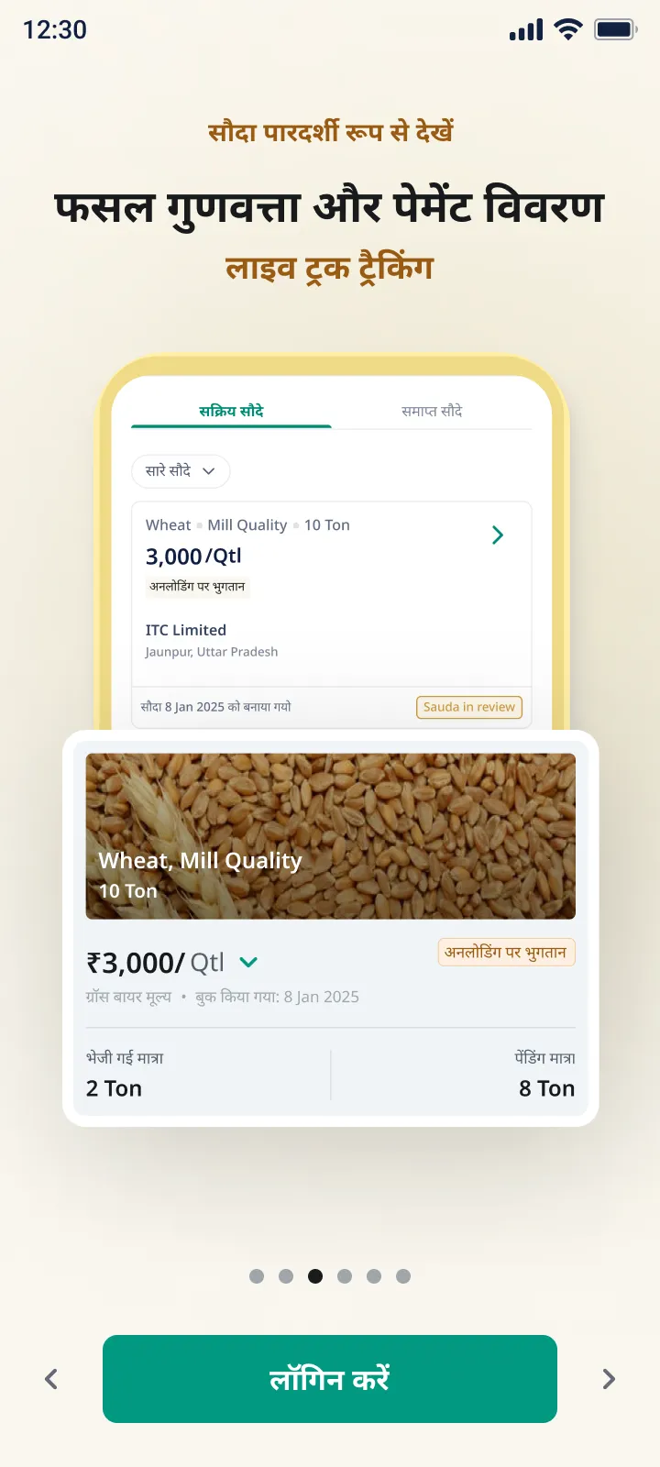The image size is (660, 1467).
Task: Check the Wi-Fi status icon
Action: 569,29
